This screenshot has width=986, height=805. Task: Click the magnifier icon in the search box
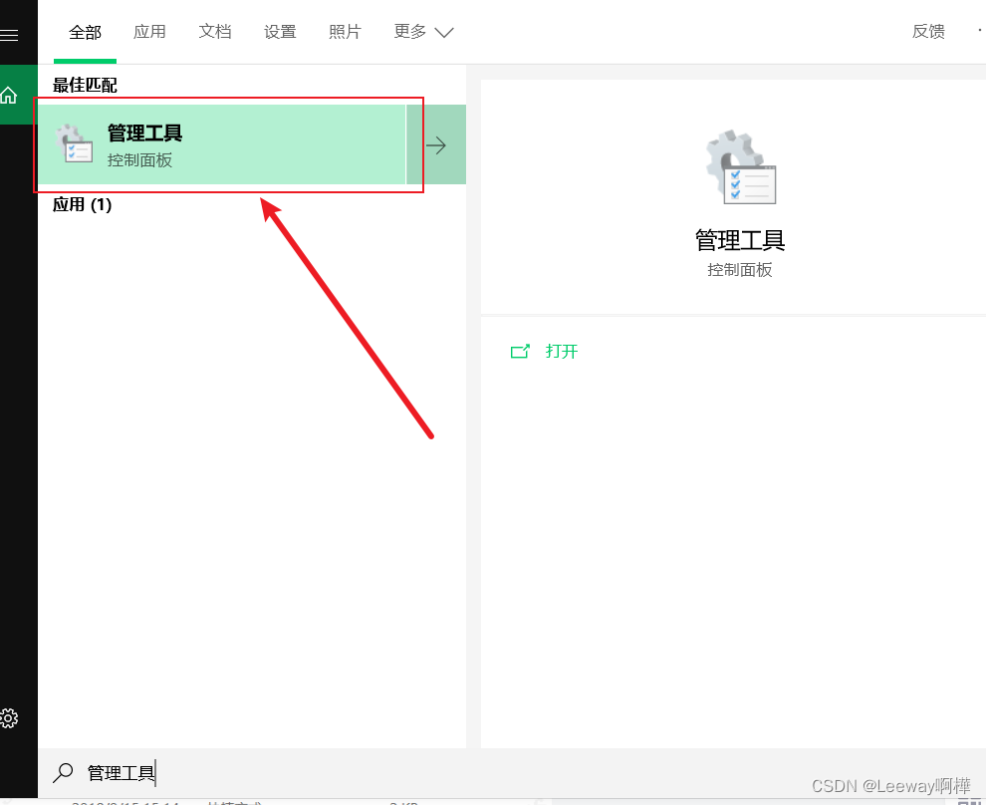tap(62, 773)
